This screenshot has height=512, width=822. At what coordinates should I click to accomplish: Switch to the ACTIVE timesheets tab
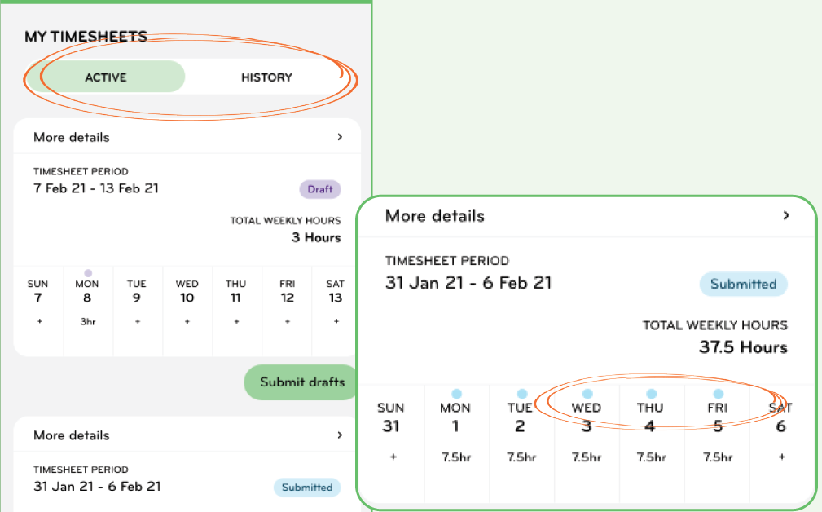coord(105,77)
